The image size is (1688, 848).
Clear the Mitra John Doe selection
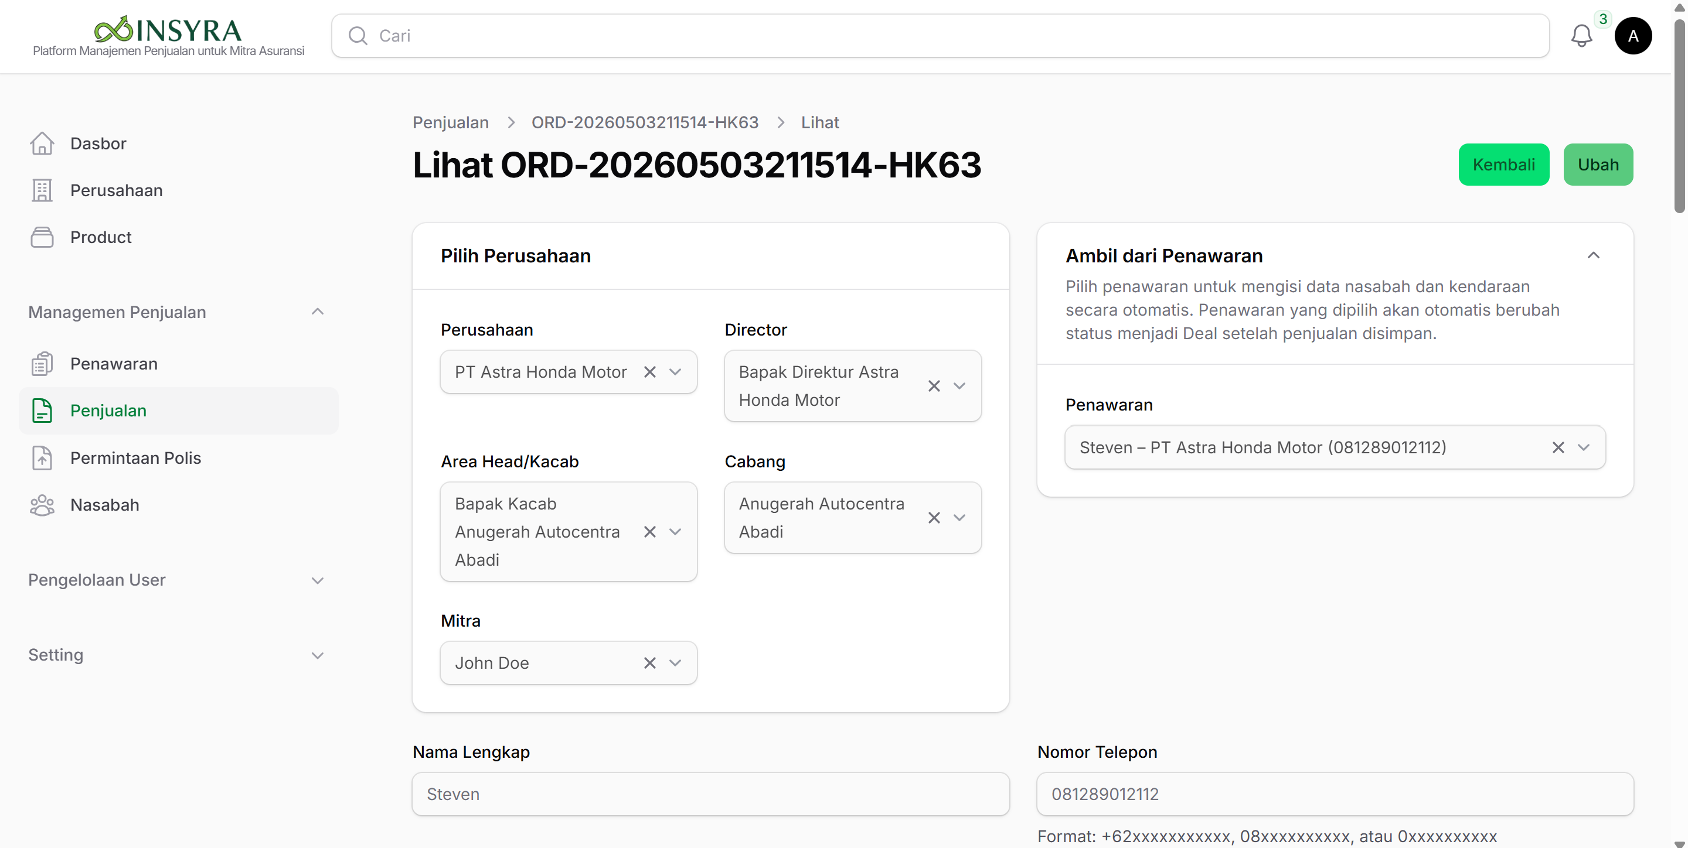tap(649, 664)
